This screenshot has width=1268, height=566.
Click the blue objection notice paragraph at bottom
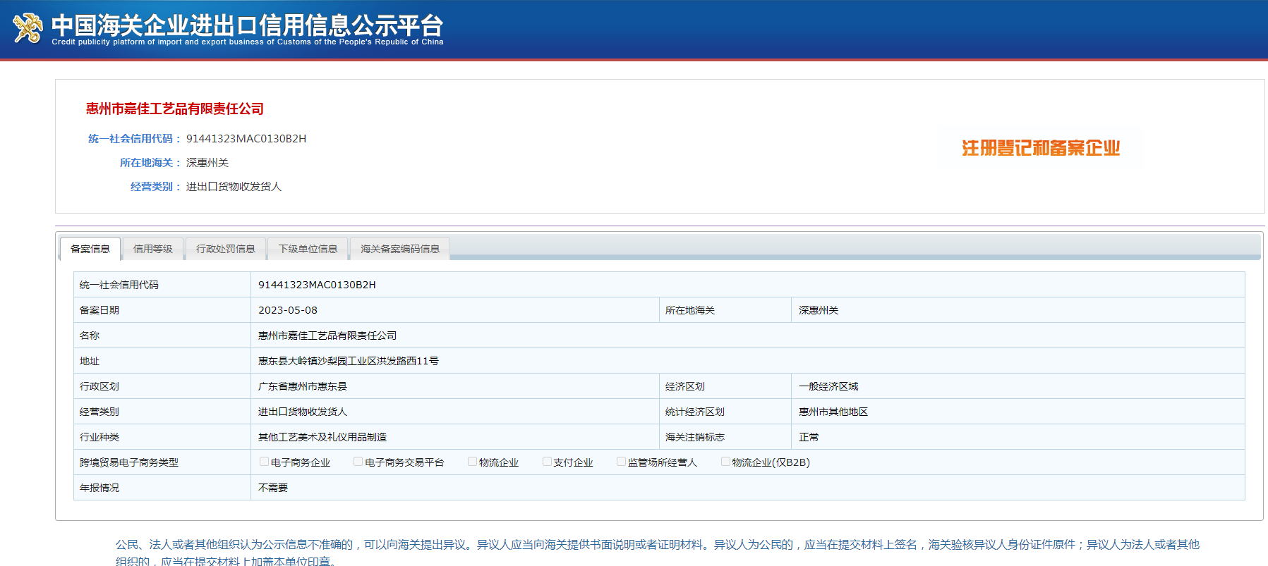point(658,553)
